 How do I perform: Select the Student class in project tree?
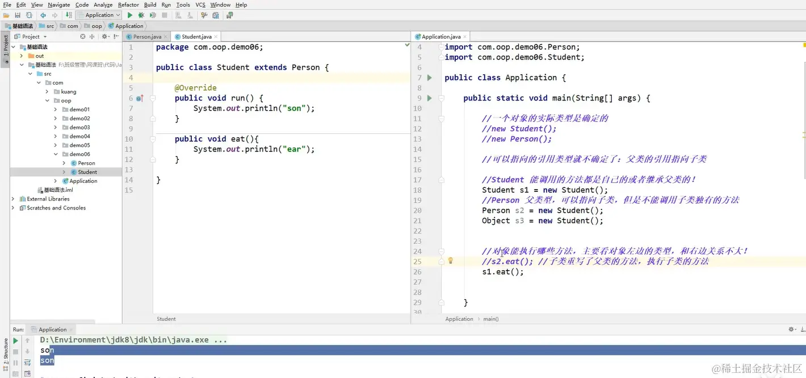87,172
